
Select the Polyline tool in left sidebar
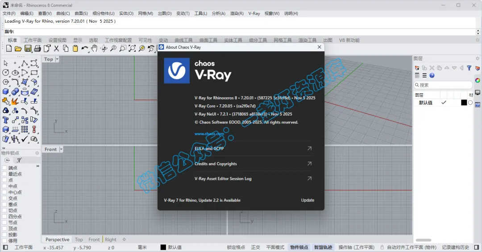[x=25, y=63]
